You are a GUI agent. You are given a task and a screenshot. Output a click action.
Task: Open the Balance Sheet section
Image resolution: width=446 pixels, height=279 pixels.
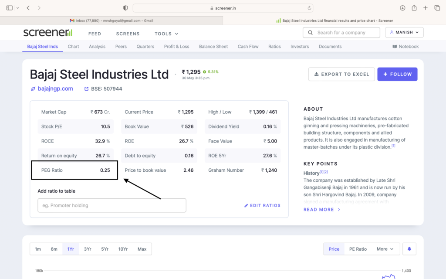213,46
